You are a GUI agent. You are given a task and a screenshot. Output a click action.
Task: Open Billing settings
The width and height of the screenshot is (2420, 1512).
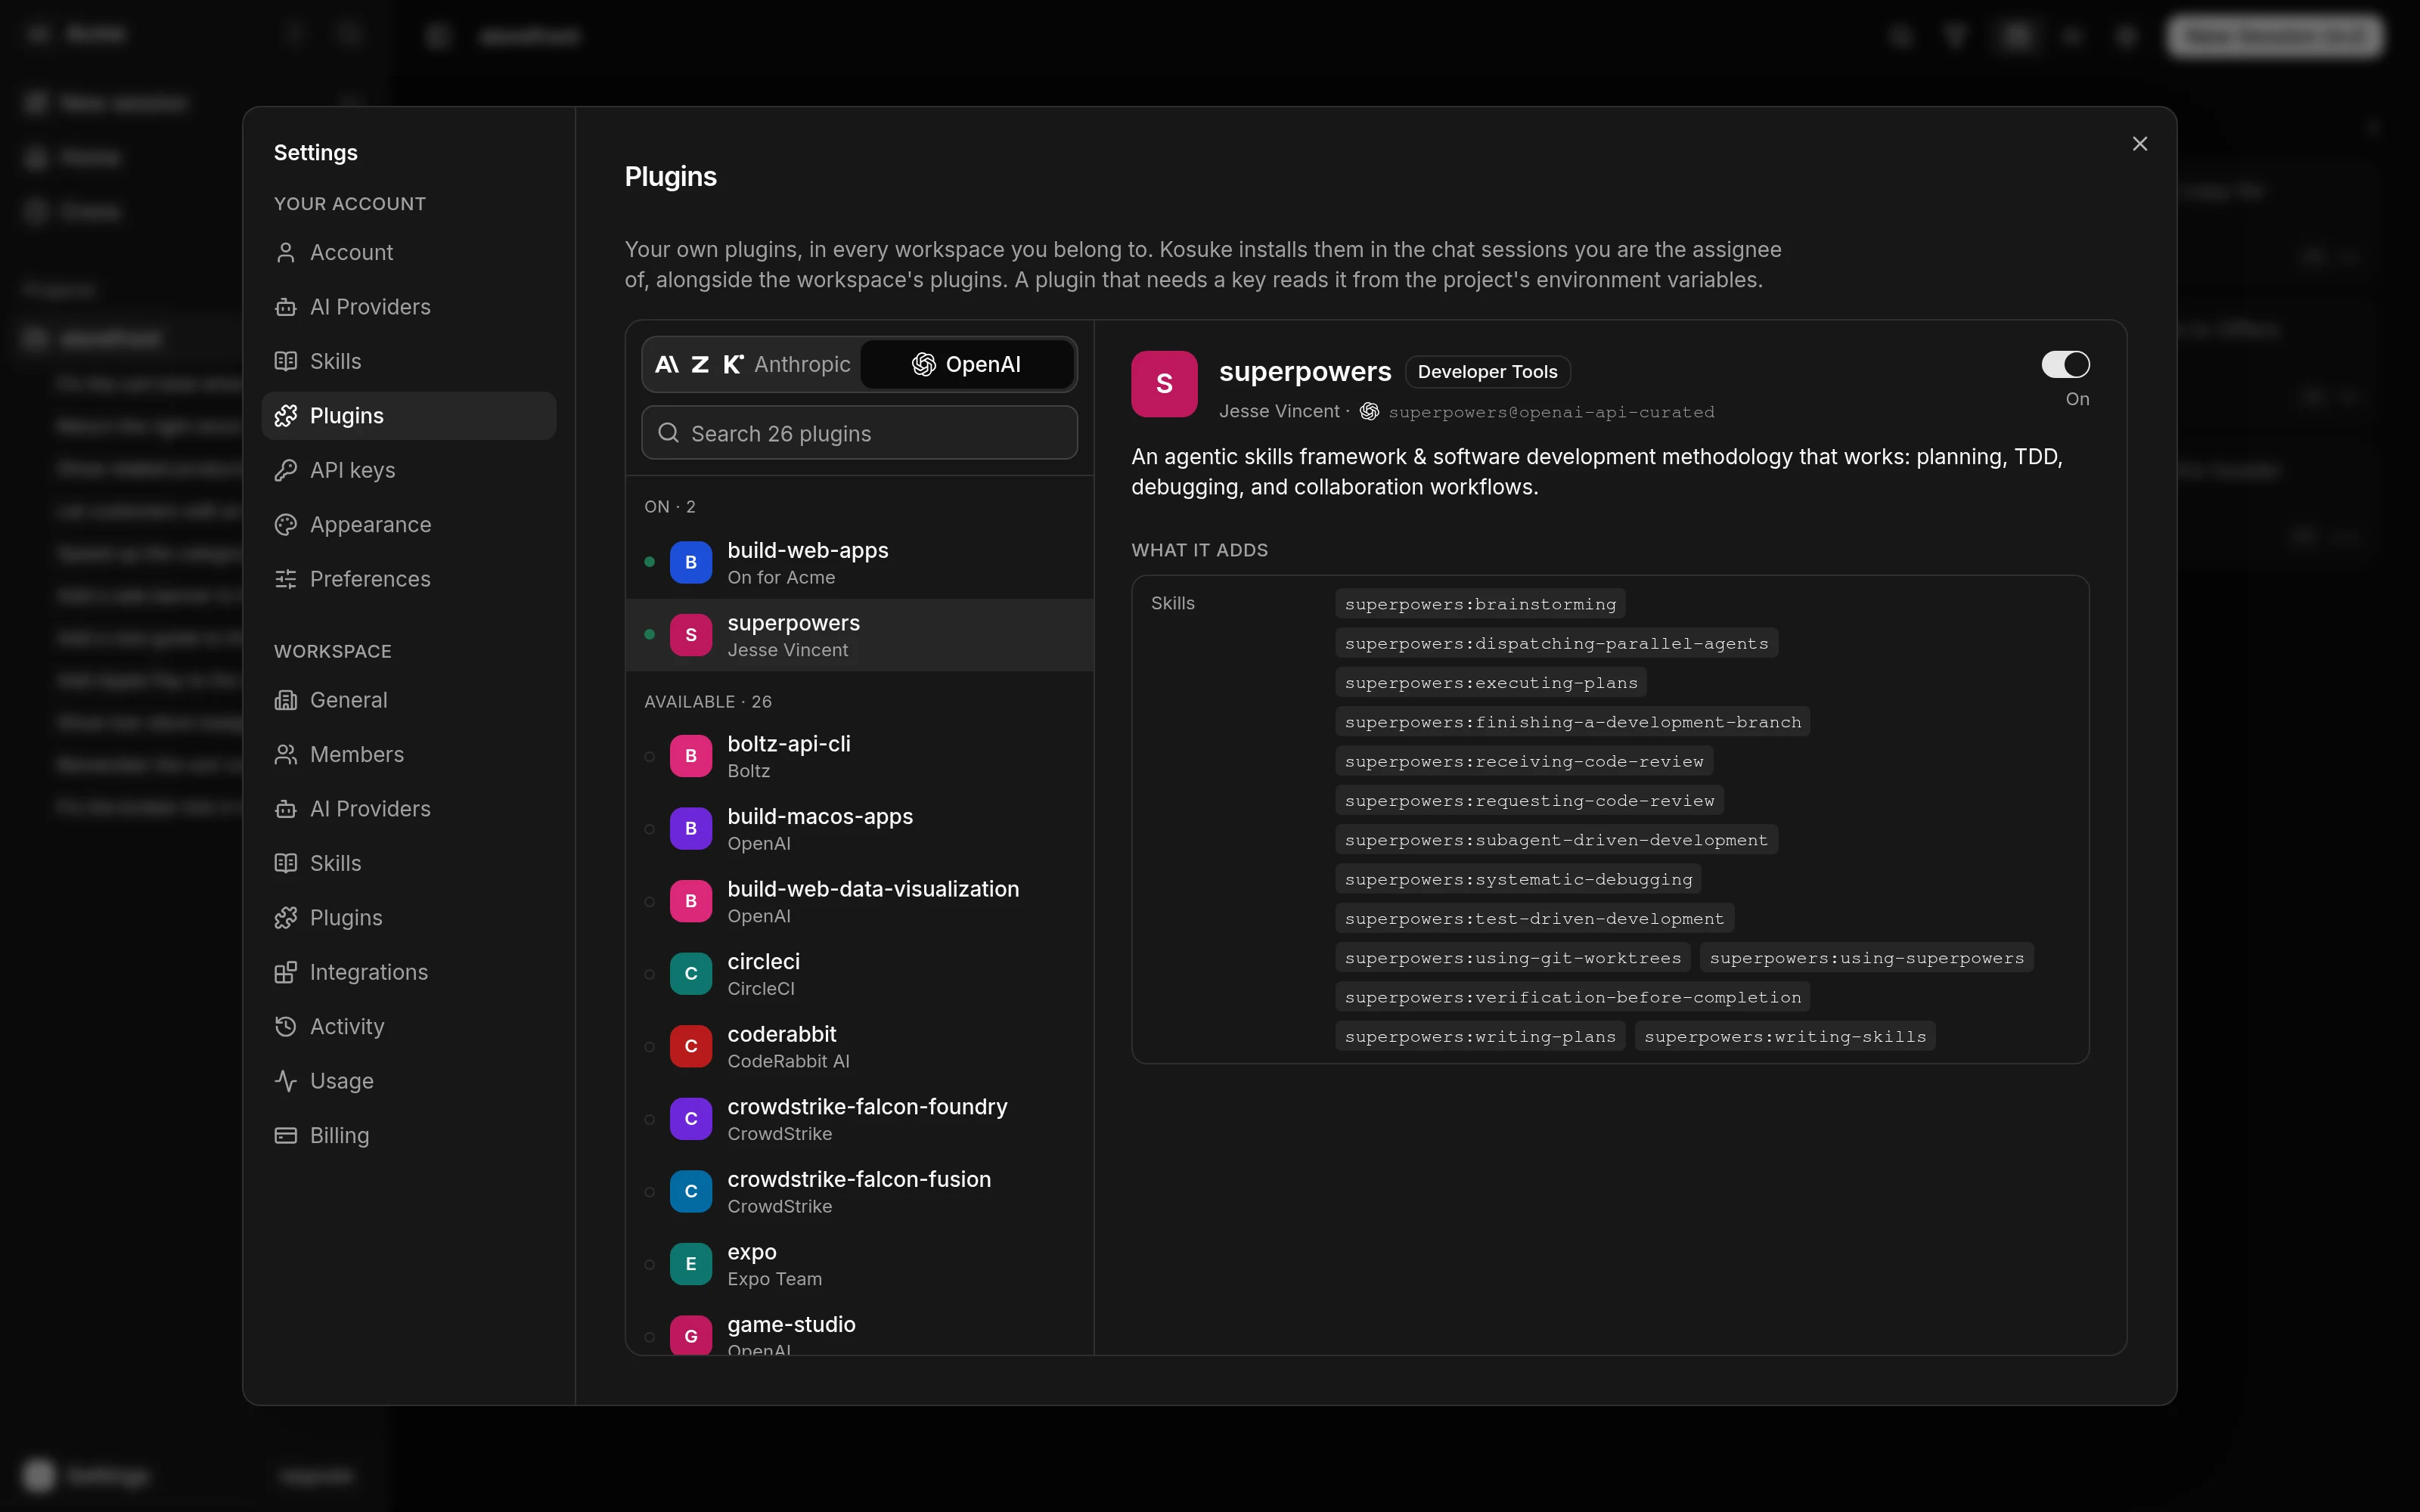(x=408, y=1135)
